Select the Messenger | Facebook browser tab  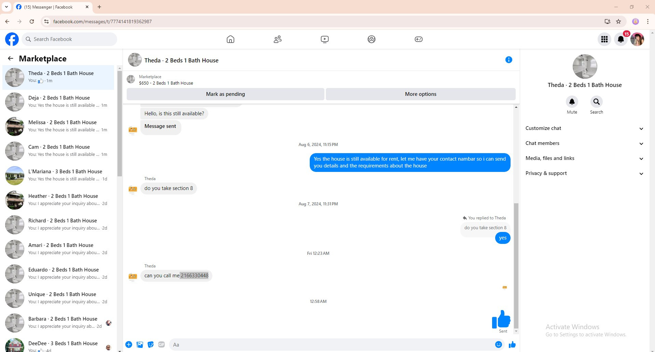(53, 7)
